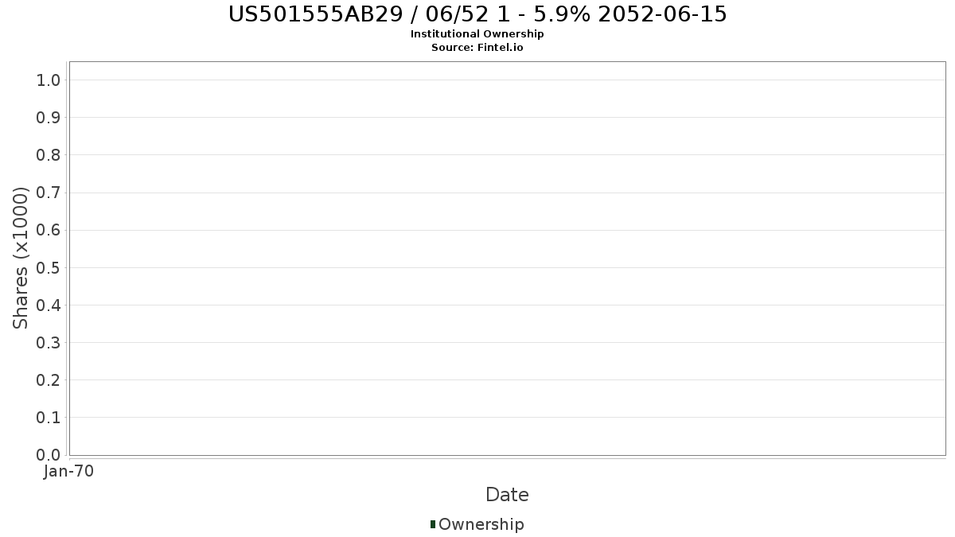The height and width of the screenshot is (537, 955).
Task: Click the Date x-axis label
Action: [x=507, y=495]
